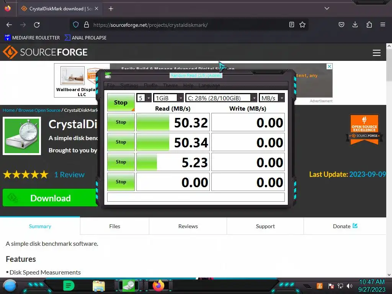Click the green Download button
This screenshot has width=392, height=294.
pyautogui.click(x=50, y=198)
